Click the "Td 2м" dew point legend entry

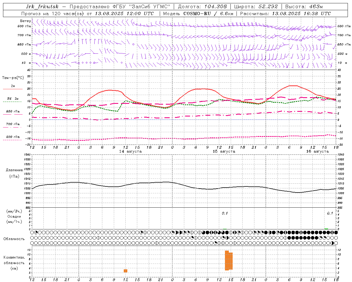13,99
